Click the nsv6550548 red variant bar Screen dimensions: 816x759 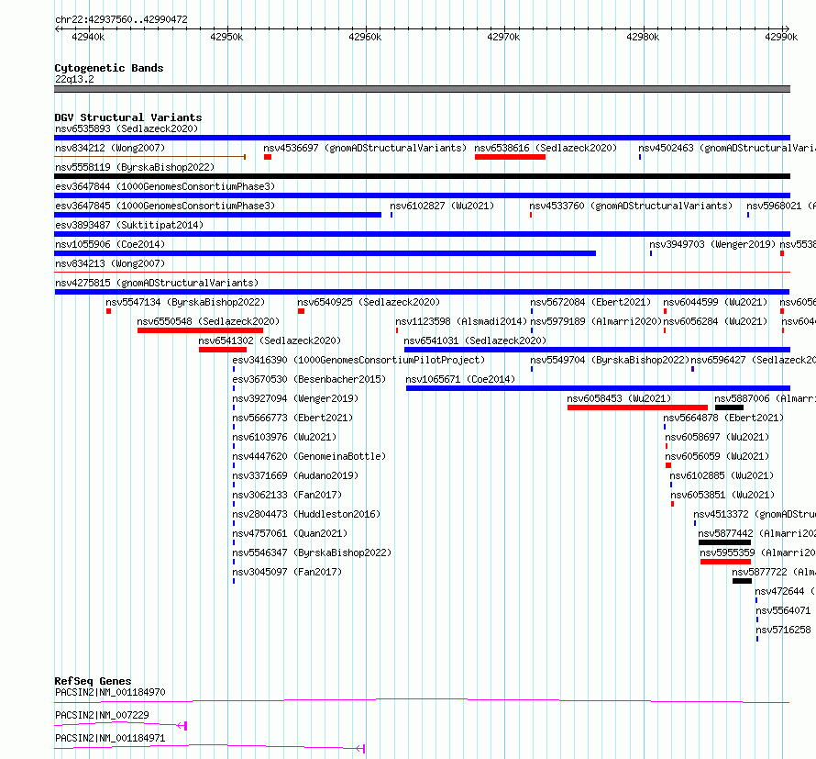200,330
